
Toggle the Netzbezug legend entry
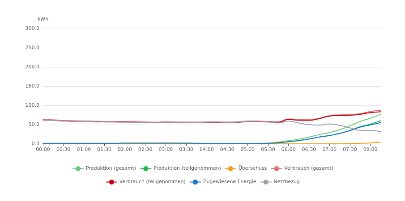tap(280, 182)
